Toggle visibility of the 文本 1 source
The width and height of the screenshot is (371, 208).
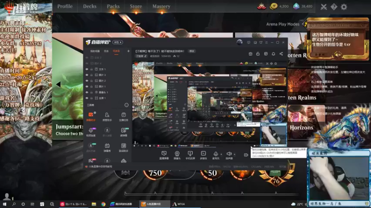pos(87,69)
